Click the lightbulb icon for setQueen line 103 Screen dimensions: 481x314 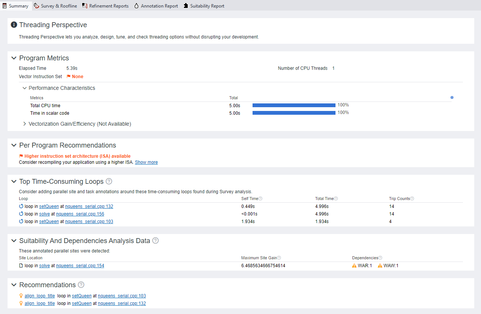pyautogui.click(x=21, y=296)
